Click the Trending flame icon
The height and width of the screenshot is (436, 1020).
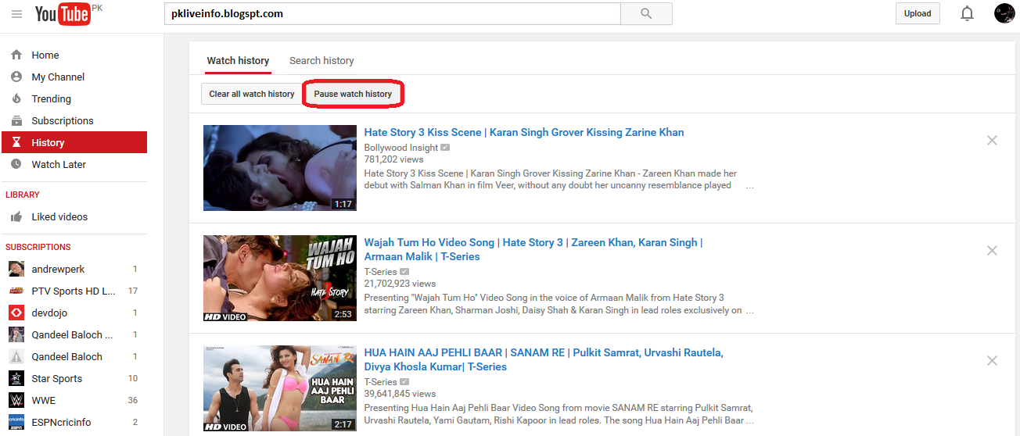(x=16, y=98)
